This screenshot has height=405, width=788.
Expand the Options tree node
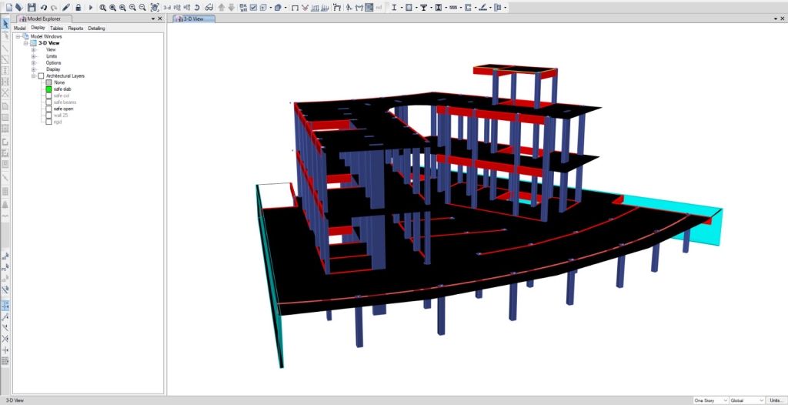tap(33, 63)
